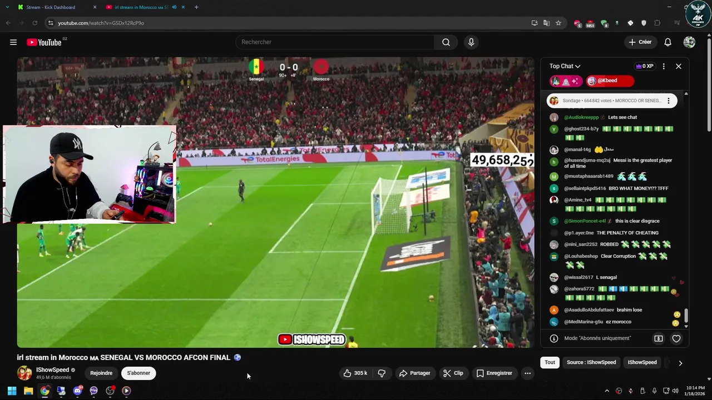Open the clock showing 10:14 PM

[x=695, y=391]
